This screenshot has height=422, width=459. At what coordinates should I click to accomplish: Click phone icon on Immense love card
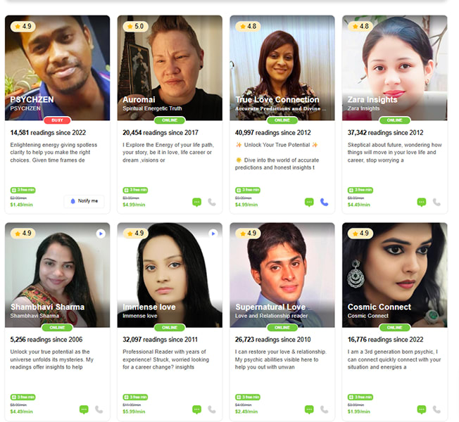pyautogui.click(x=212, y=409)
